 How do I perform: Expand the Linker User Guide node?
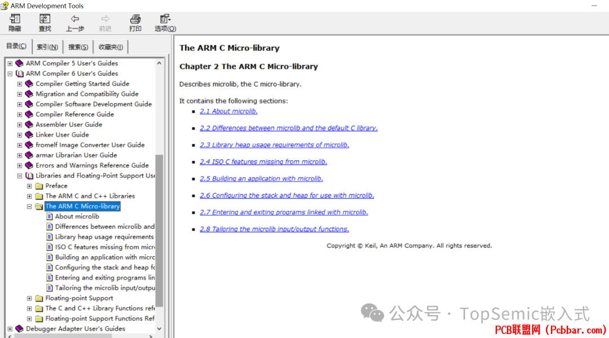coord(19,135)
